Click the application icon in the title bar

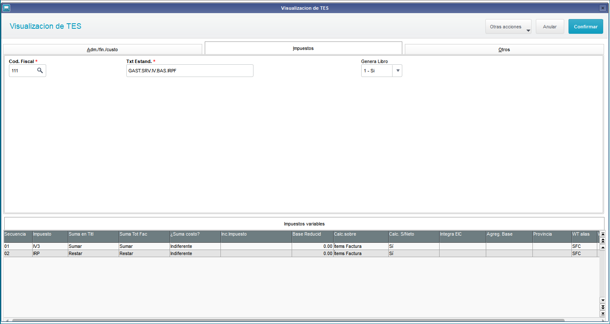(6, 8)
